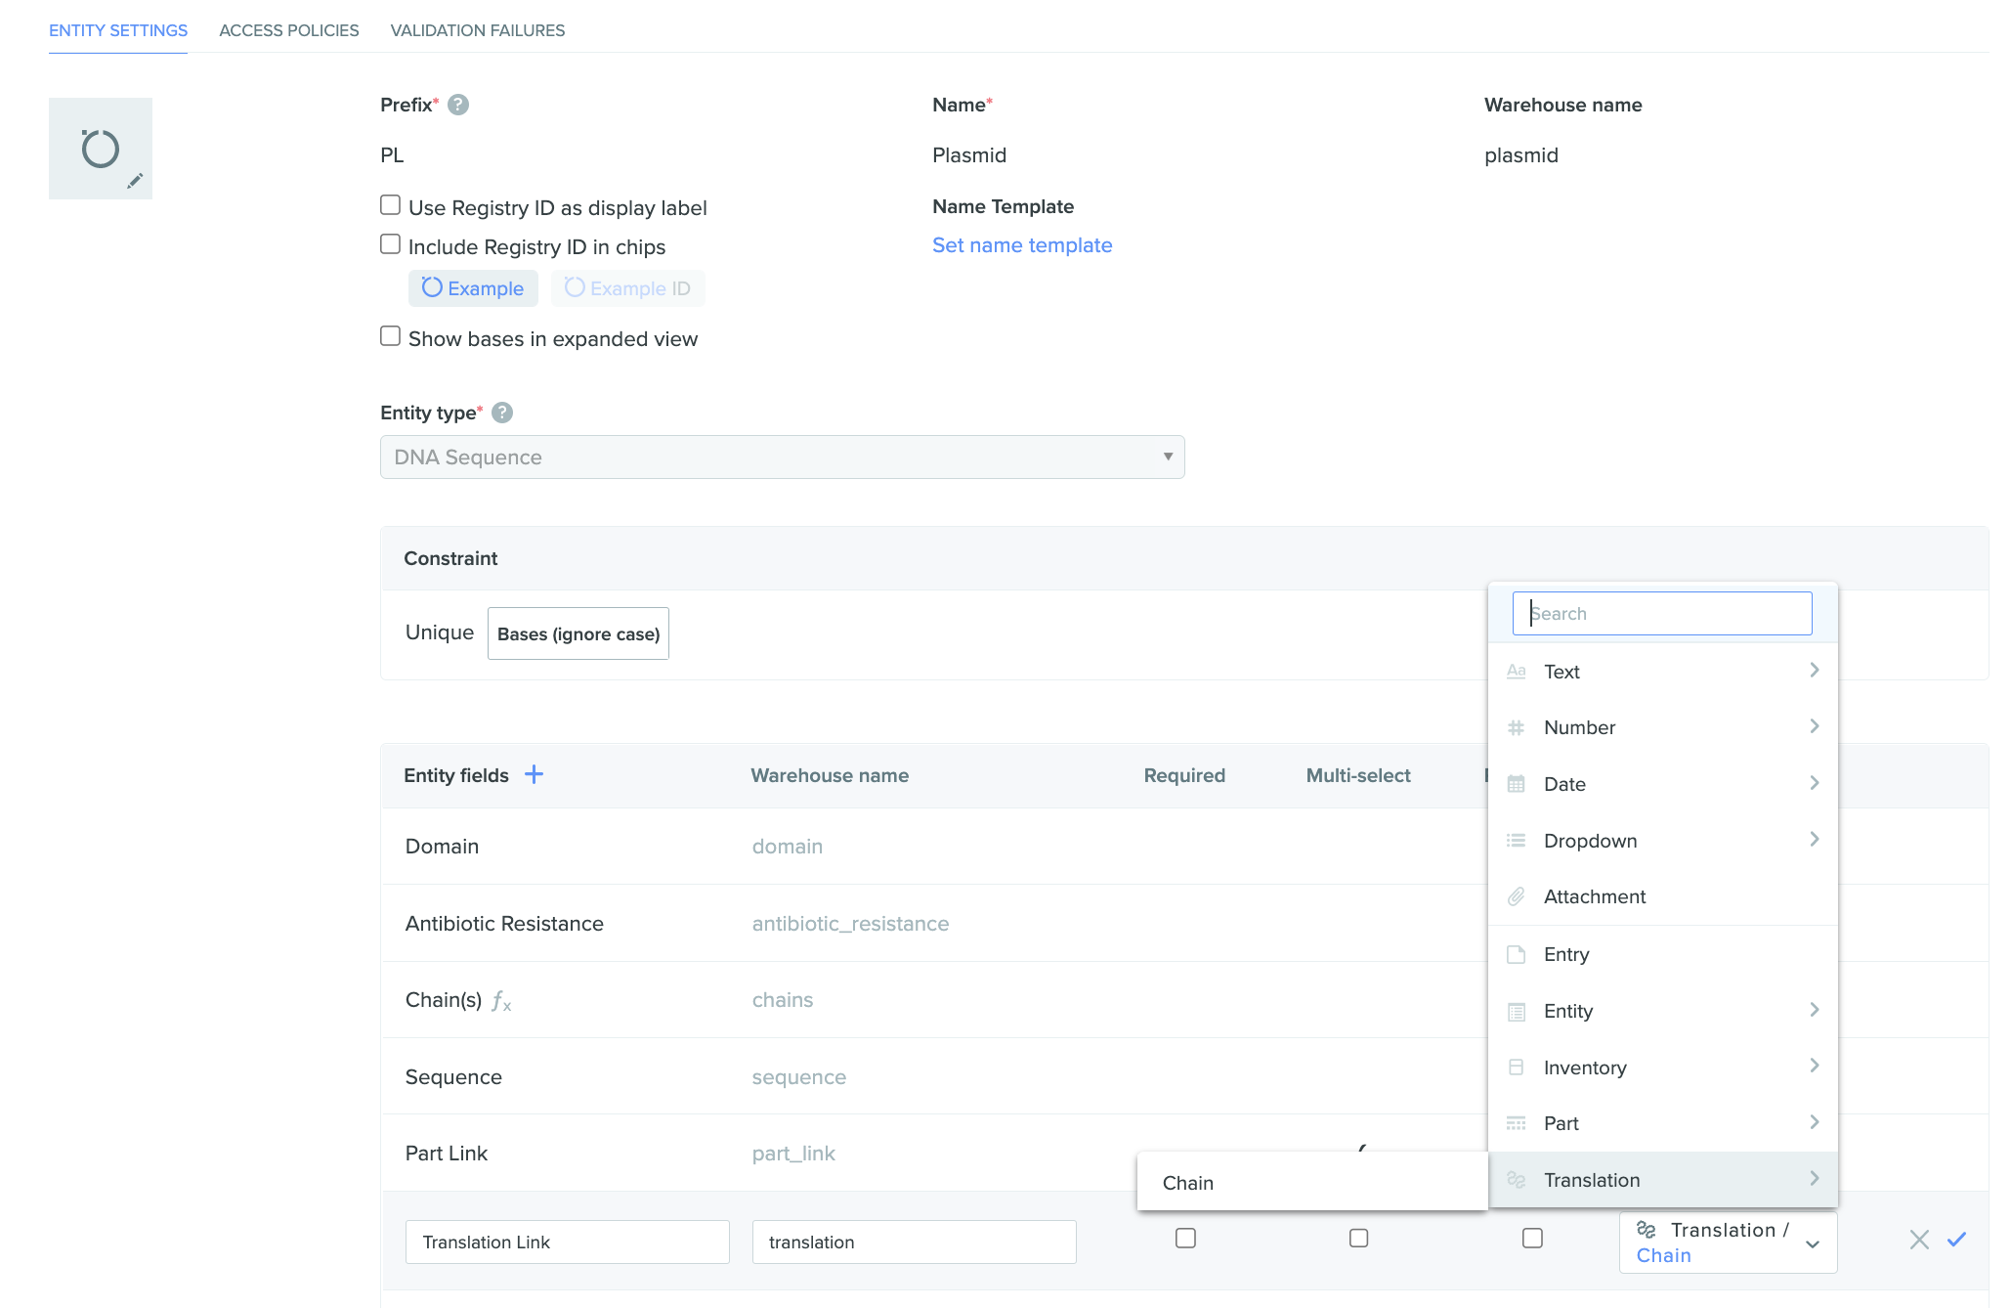Open the DNA Sequence entity type dropdown
The width and height of the screenshot is (2011, 1308).
(782, 458)
